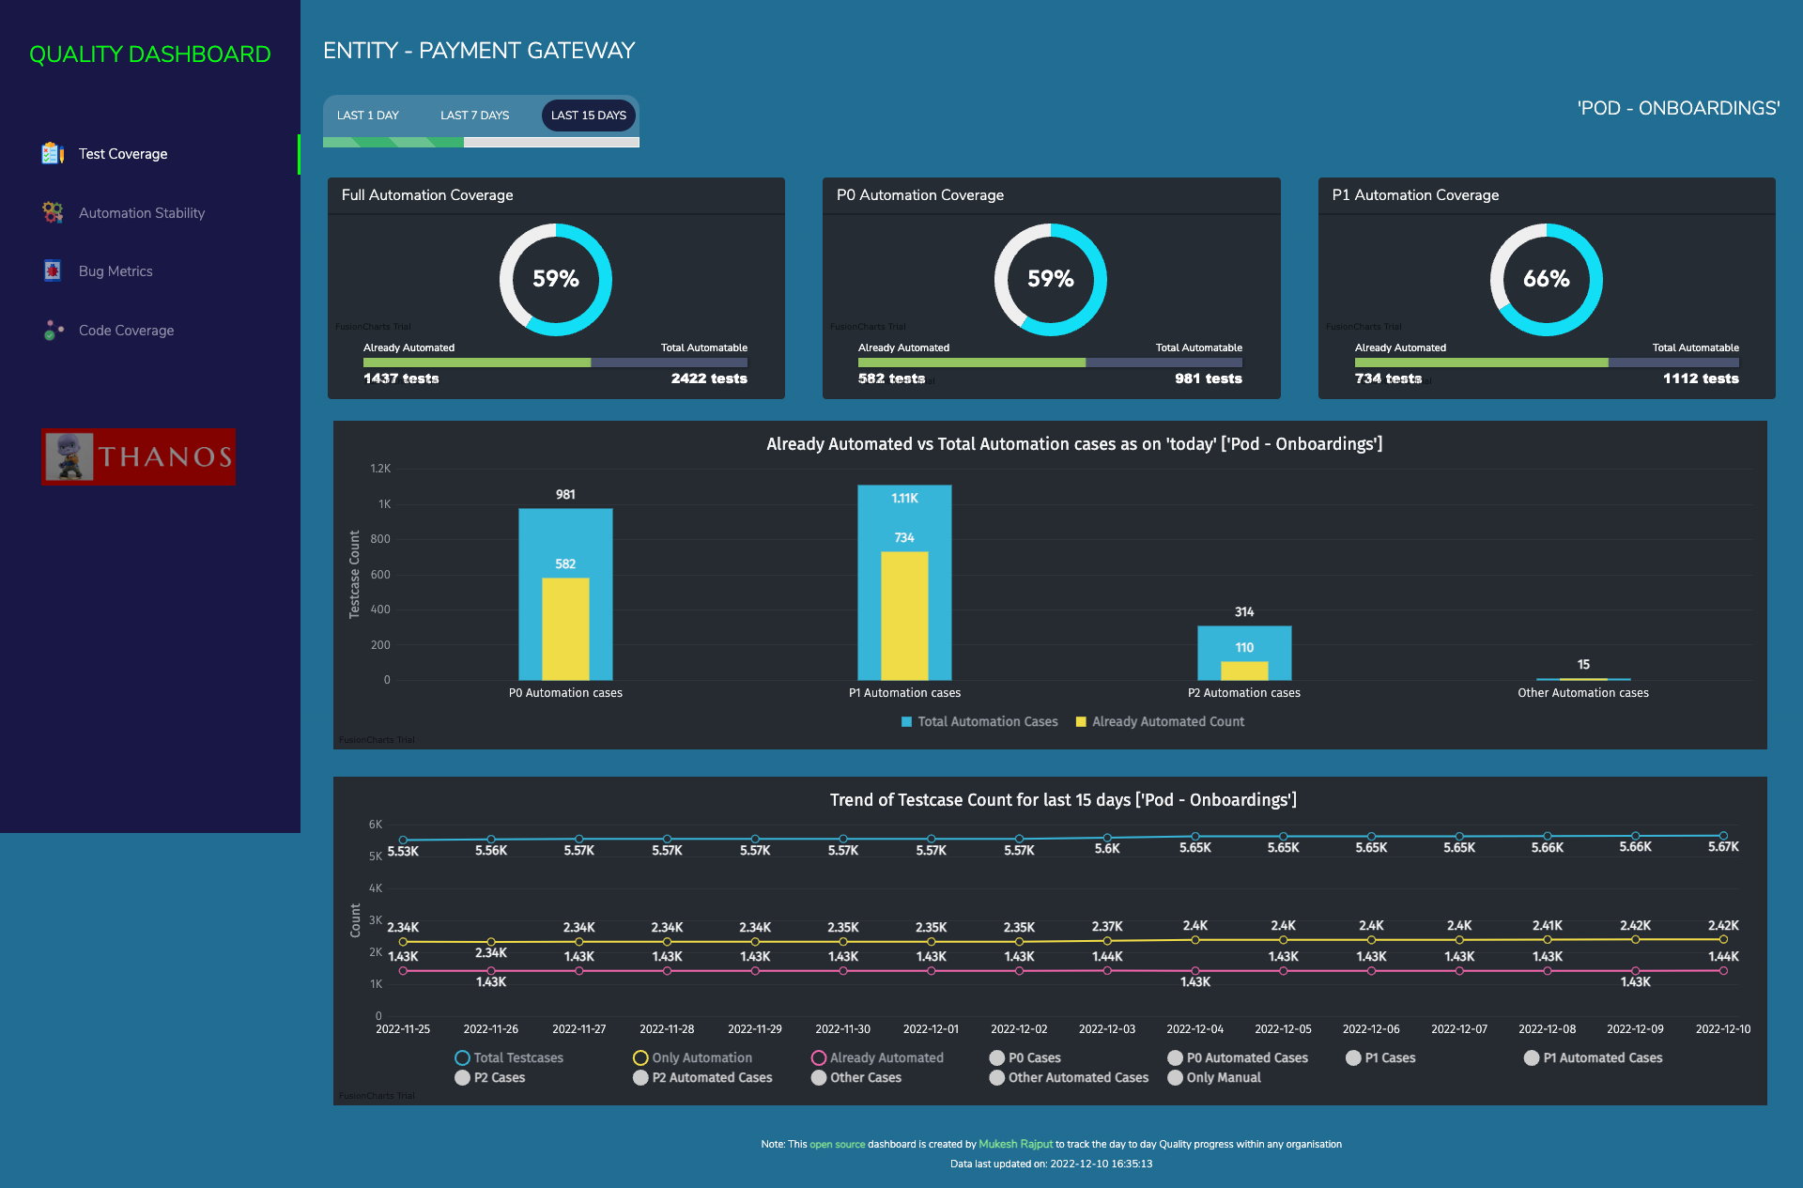This screenshot has height=1188, width=1803.
Task: Toggle the Total Automation Cases legend swatch
Action: click(x=907, y=721)
